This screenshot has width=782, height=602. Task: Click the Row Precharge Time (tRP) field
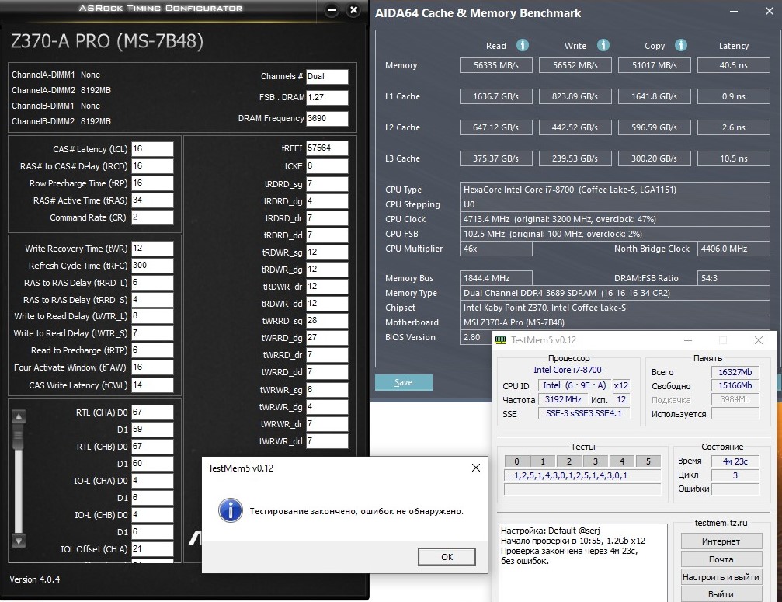click(x=152, y=183)
